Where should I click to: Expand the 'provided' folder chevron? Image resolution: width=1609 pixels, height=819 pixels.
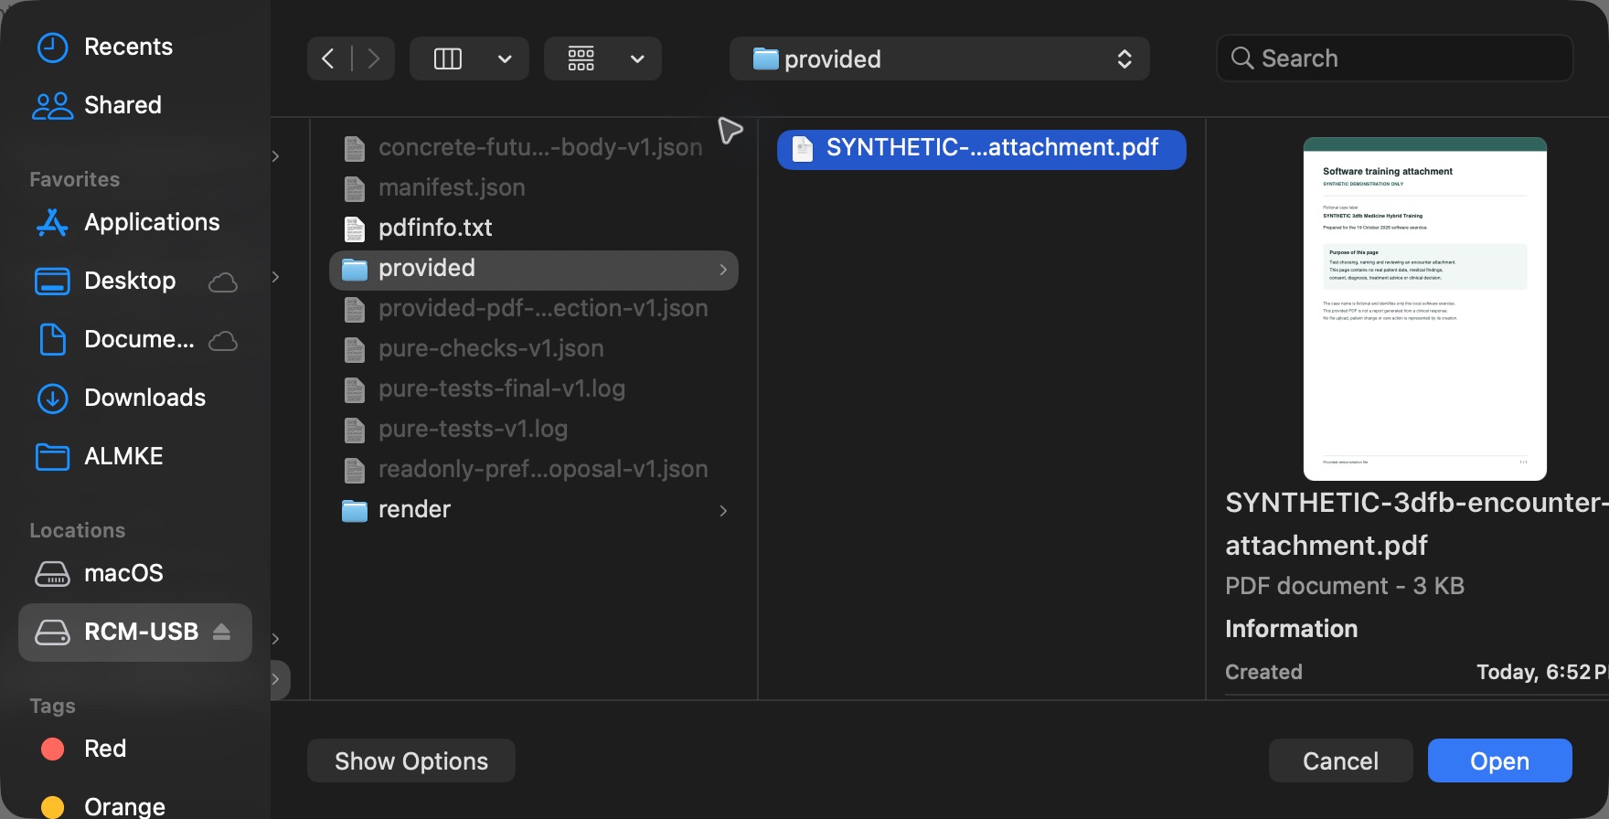723,270
